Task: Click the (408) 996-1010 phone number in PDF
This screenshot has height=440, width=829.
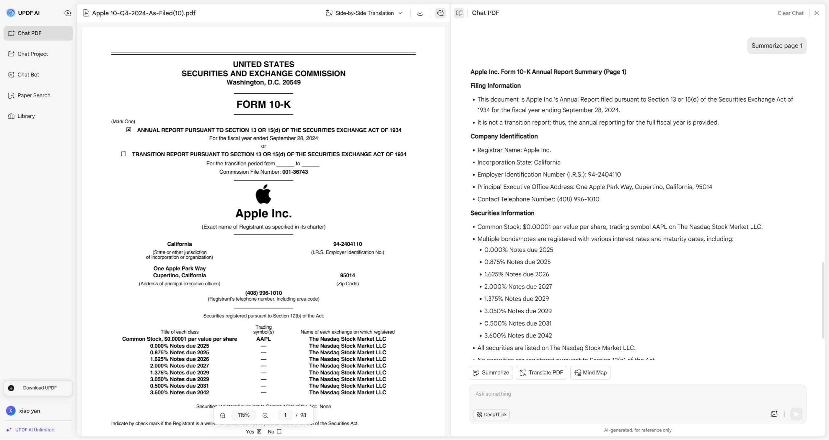Action: [264, 293]
